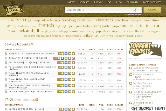Image resolution: width=166 pixels, height=111 pixels.
Task: Open the 609 comments badge for In Time
Action: tap(60, 92)
